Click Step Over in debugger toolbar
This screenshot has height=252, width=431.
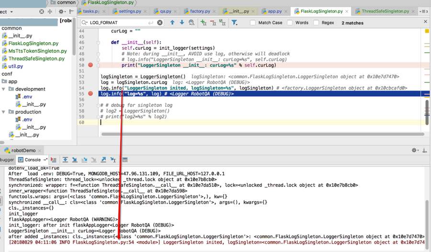(x=65, y=160)
